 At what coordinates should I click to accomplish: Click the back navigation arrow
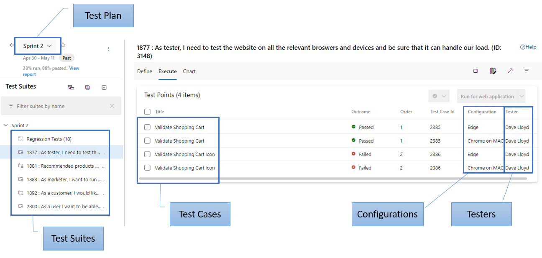pyautogui.click(x=12, y=45)
